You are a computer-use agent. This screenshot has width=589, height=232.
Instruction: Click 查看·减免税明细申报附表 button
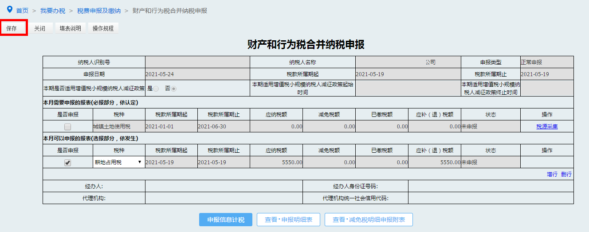click(369, 220)
